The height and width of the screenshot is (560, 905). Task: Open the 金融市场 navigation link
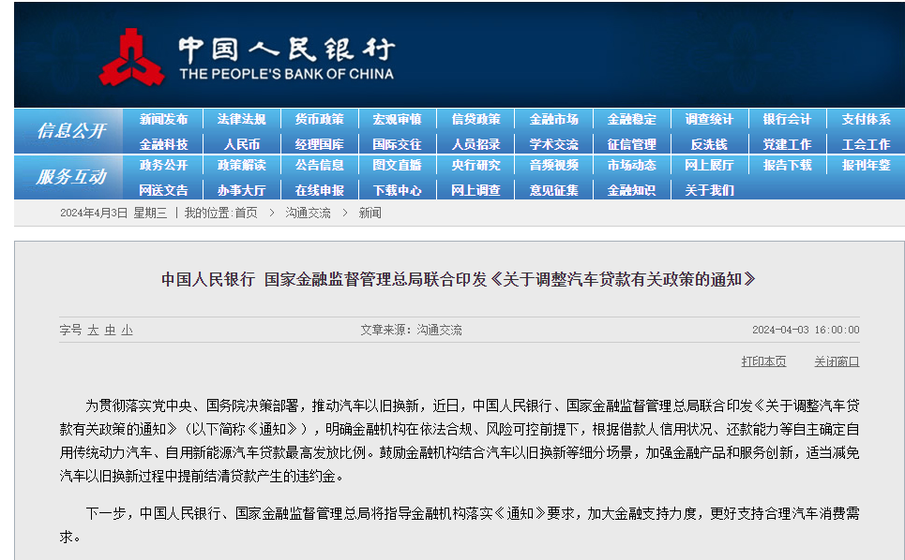coord(553,120)
